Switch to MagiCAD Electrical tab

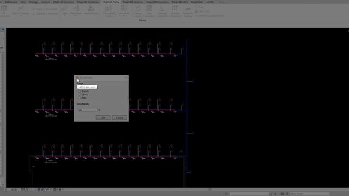coord(133,2)
